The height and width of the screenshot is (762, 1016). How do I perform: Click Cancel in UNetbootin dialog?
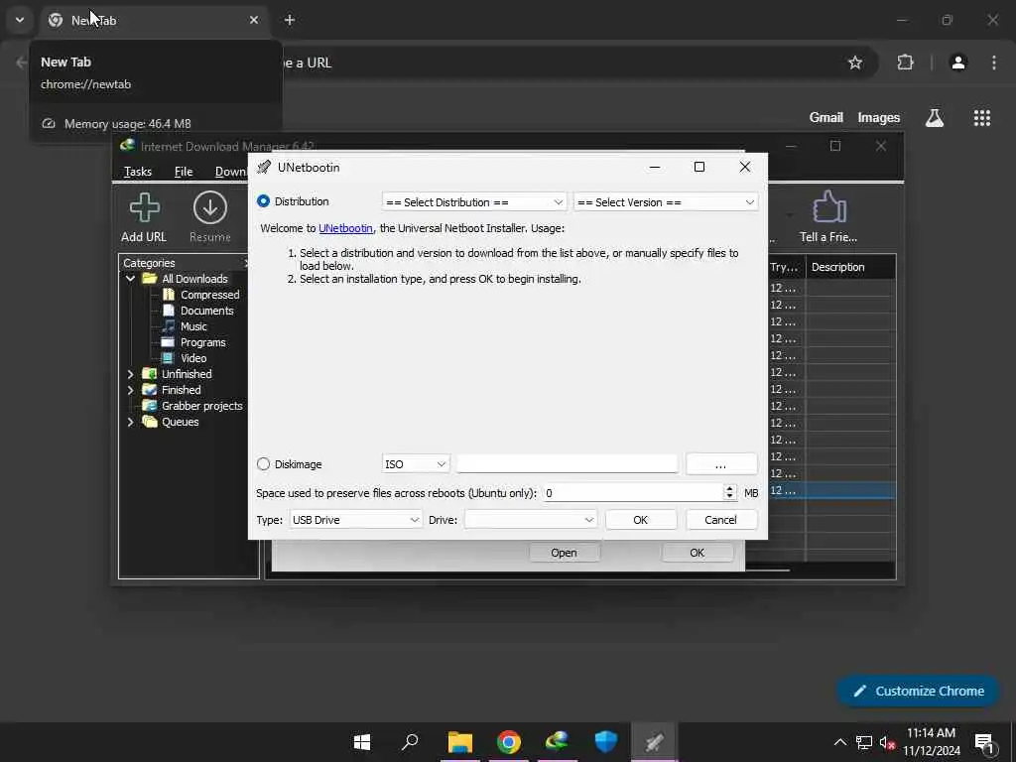(720, 520)
